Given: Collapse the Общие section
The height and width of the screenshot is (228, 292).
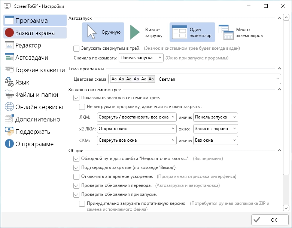Looking at the screenshot, I should click(279, 150).
